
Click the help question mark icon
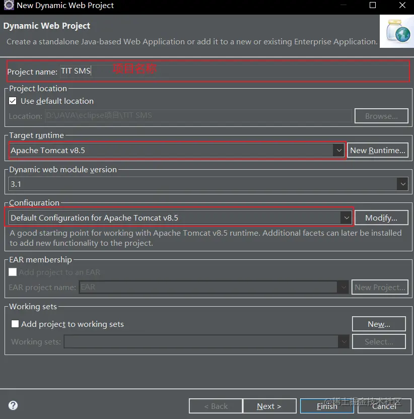point(13,405)
